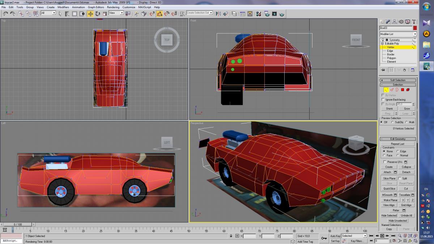Screen dimensions: 434x244
Task: Tick the Preserve UVs checkbox
Action: tap(385, 162)
